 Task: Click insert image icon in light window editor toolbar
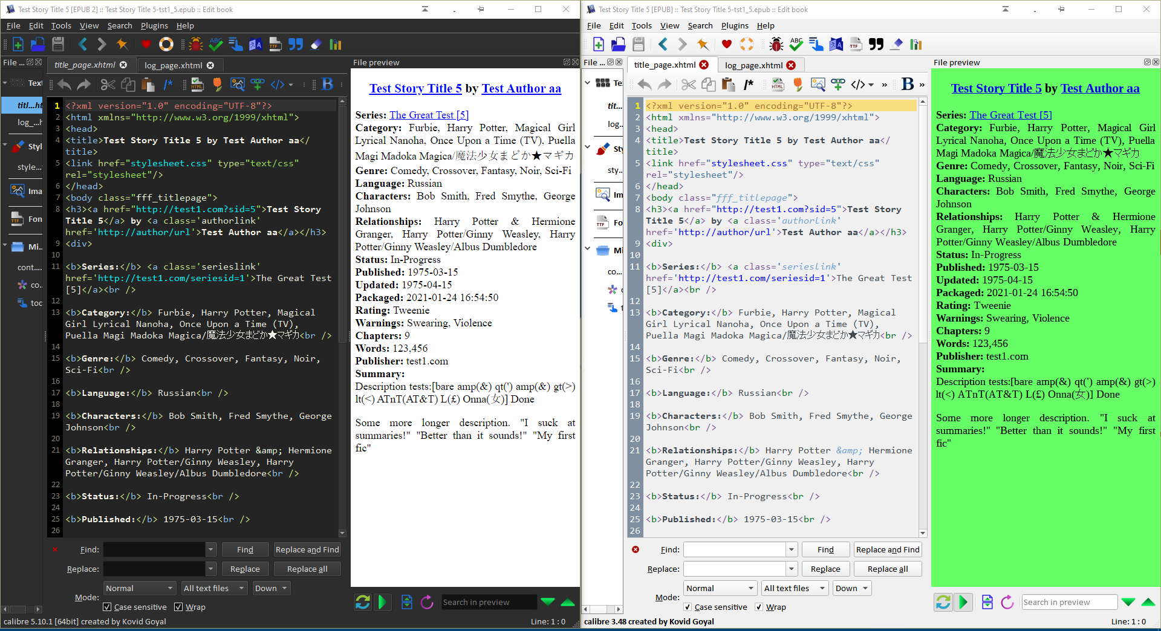click(818, 85)
